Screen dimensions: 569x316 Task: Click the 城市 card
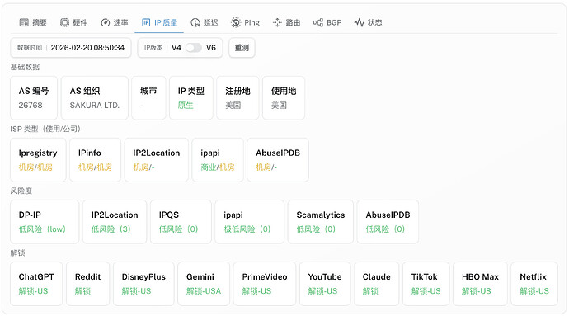(x=148, y=98)
